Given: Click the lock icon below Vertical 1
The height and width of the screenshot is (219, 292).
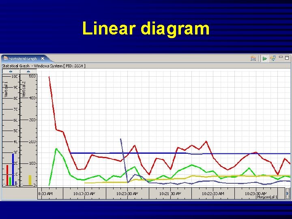Looking at the screenshot, I should click(4, 185).
